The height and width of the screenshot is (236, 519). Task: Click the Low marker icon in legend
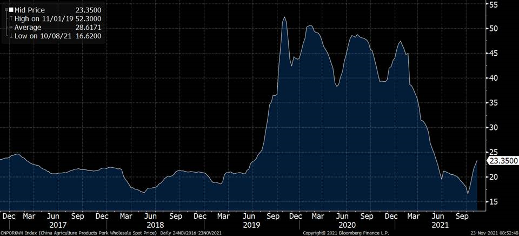click(x=10, y=36)
